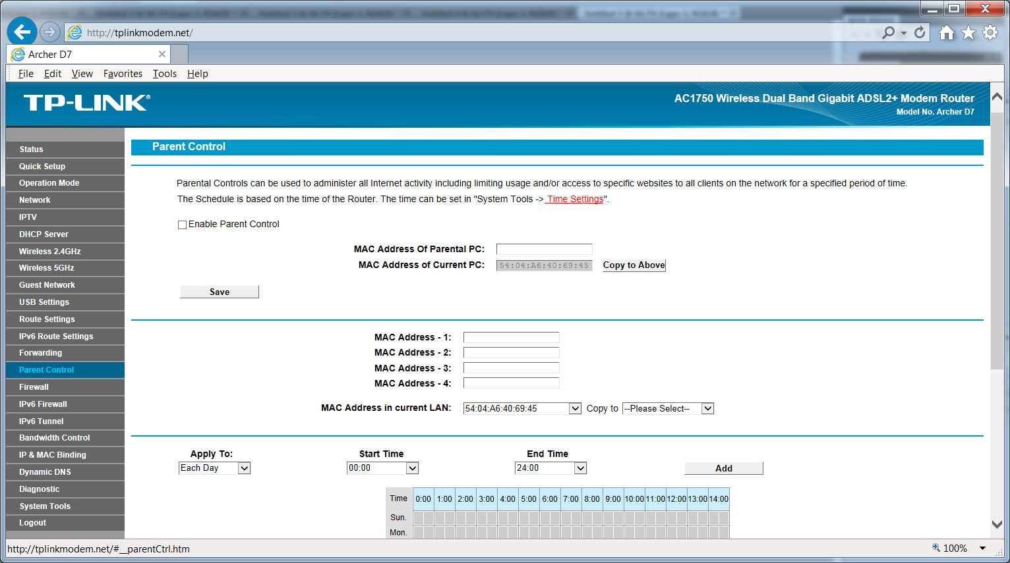Viewport: 1010px width, 563px height.
Task: Click the MAC Address - 1 field
Action: [x=512, y=337]
